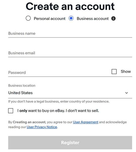Tick the Show password checkbox
The image size is (136, 152).
pos(114,72)
